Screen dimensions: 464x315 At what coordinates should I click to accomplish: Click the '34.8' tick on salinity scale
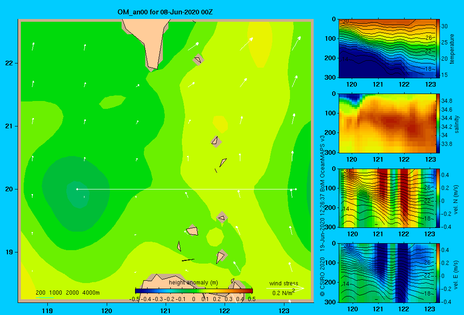447,101
